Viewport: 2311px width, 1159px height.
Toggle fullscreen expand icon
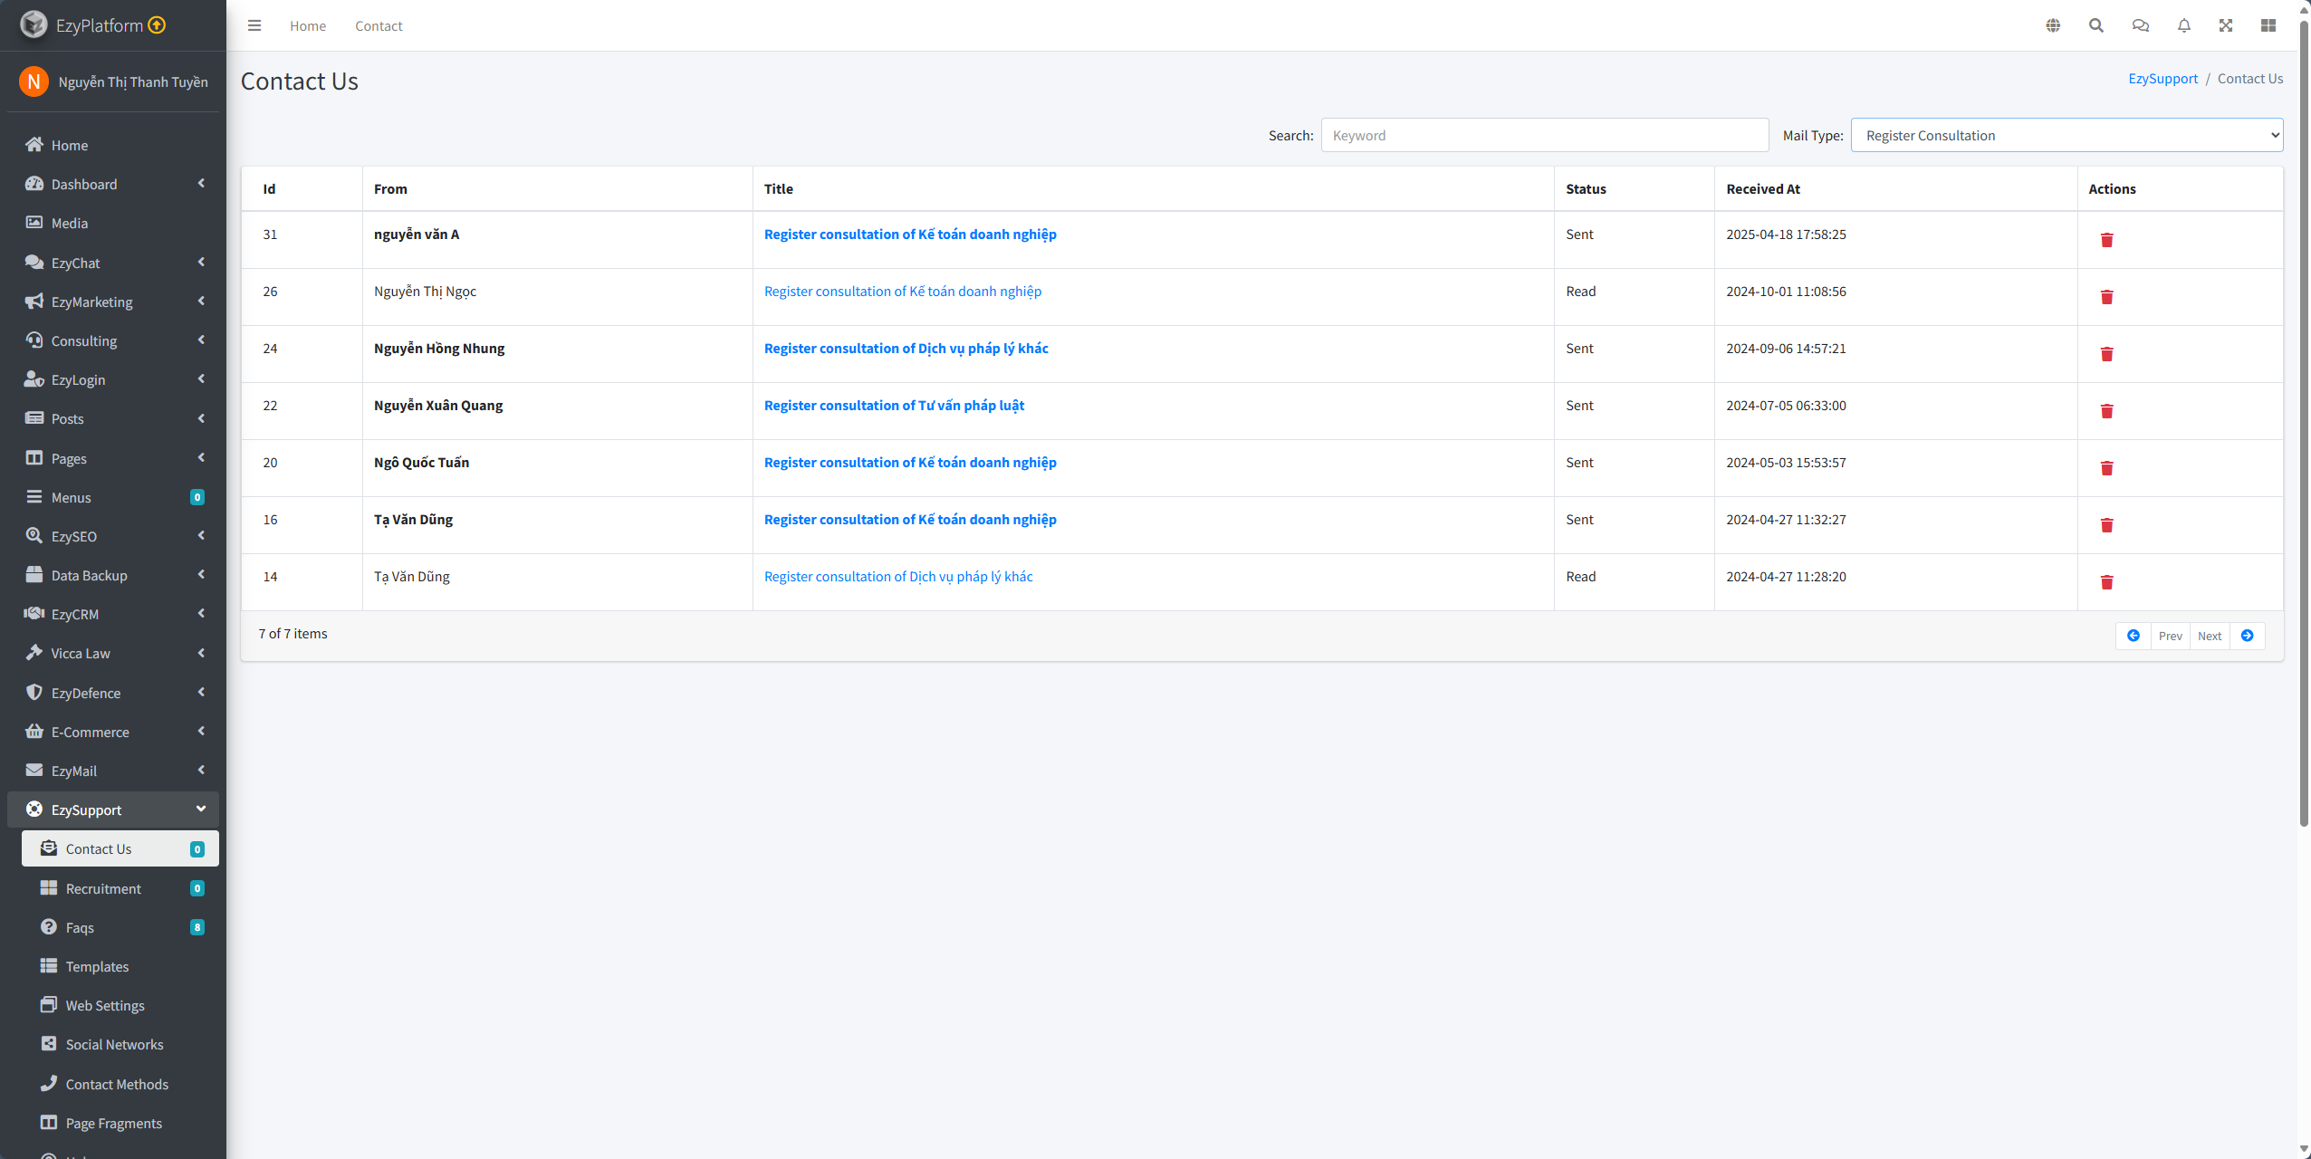point(2226,25)
